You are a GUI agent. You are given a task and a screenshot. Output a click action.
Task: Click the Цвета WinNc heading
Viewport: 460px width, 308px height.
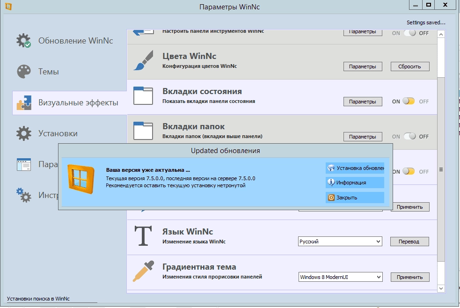189,56
